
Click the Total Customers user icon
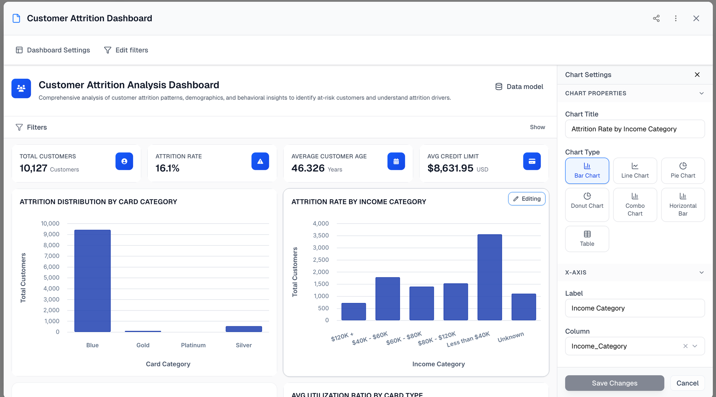point(124,161)
